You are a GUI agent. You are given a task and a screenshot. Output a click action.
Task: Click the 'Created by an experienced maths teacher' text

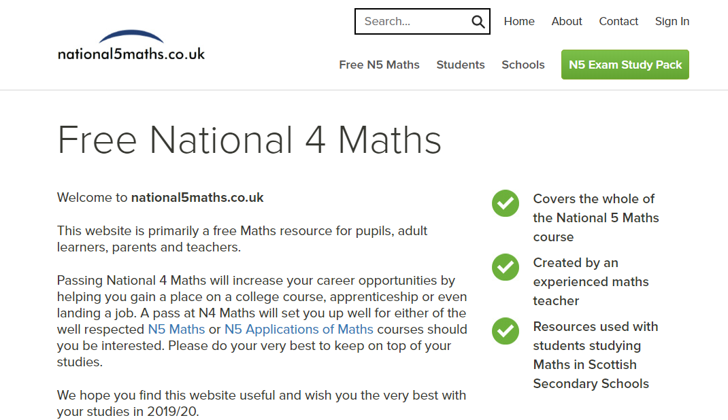(591, 281)
